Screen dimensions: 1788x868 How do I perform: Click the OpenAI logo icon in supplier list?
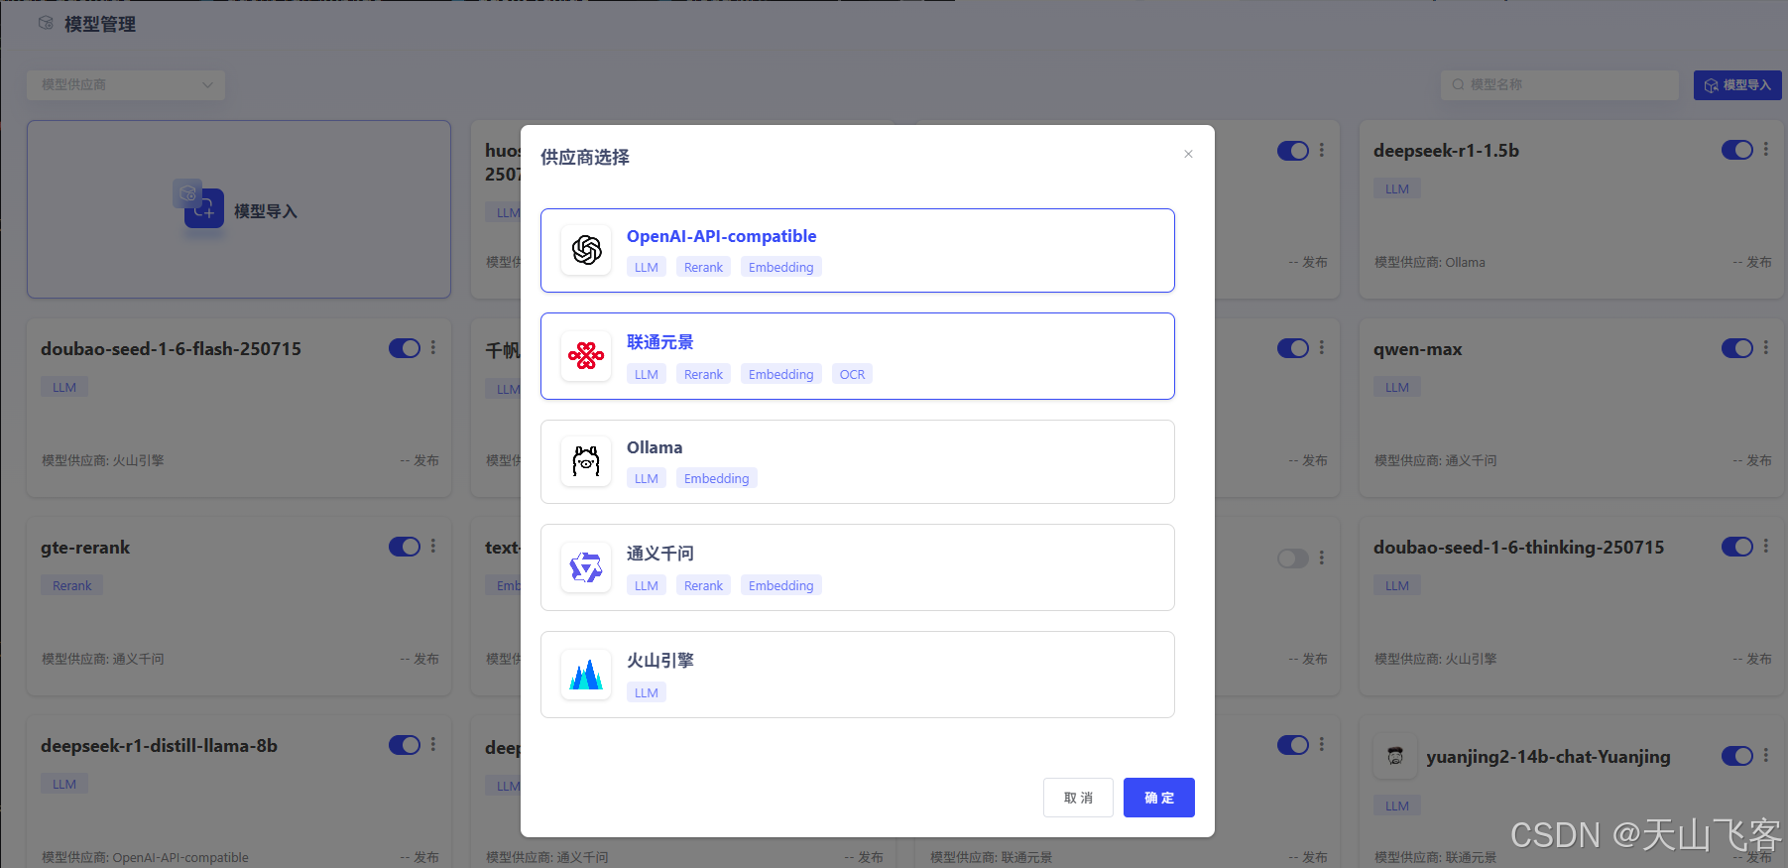pyautogui.click(x=586, y=250)
